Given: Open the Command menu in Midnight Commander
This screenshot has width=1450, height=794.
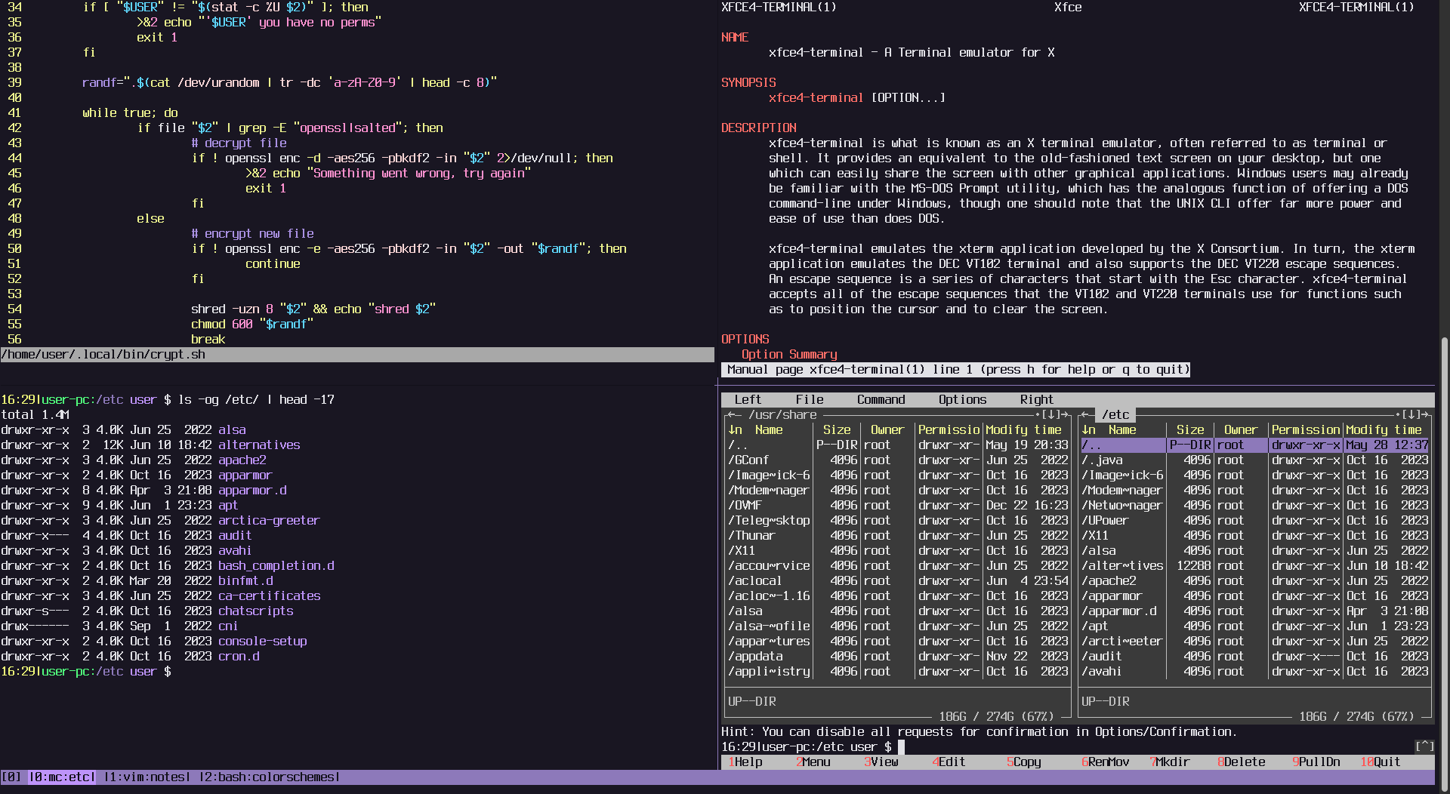Looking at the screenshot, I should point(881,399).
